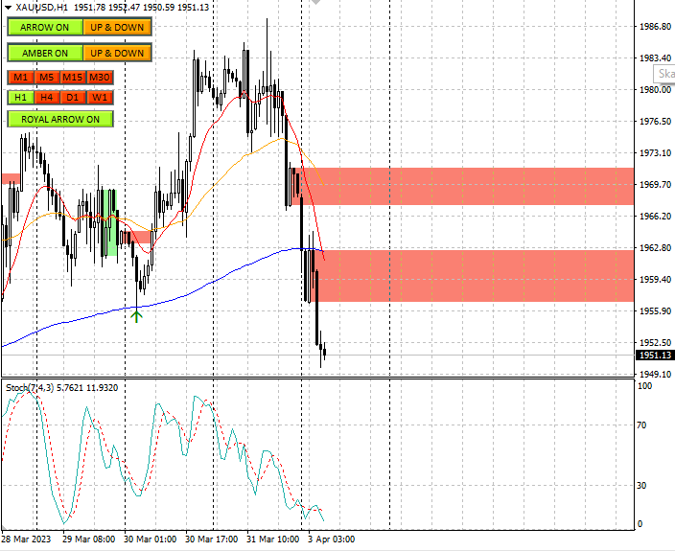The height and width of the screenshot is (551, 675).
Task: Click the stochastic 30 level label
Action: (x=641, y=486)
